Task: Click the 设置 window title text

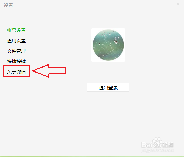Action: (x=8, y=5)
